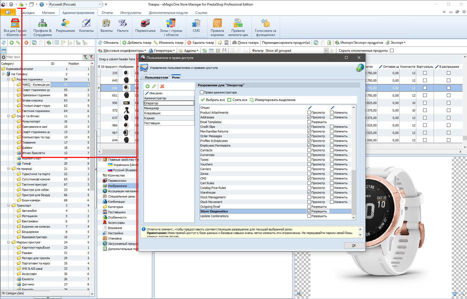Image resolution: width=467 pixels, height=299 pixels.
Task: Toggle View checkbox for Warehouse
Action: coord(309,193)
